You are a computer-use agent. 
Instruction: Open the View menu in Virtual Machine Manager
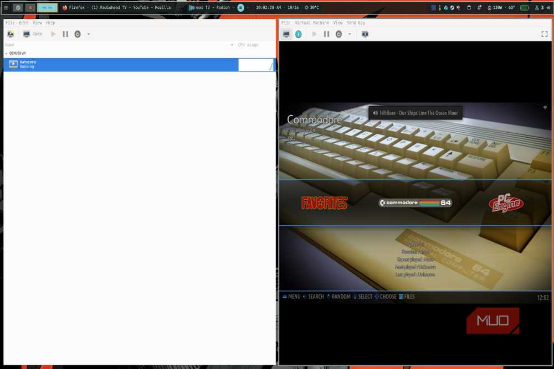[x=37, y=23]
